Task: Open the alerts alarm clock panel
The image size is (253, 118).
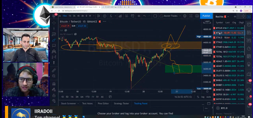Action: click(x=249, y=24)
